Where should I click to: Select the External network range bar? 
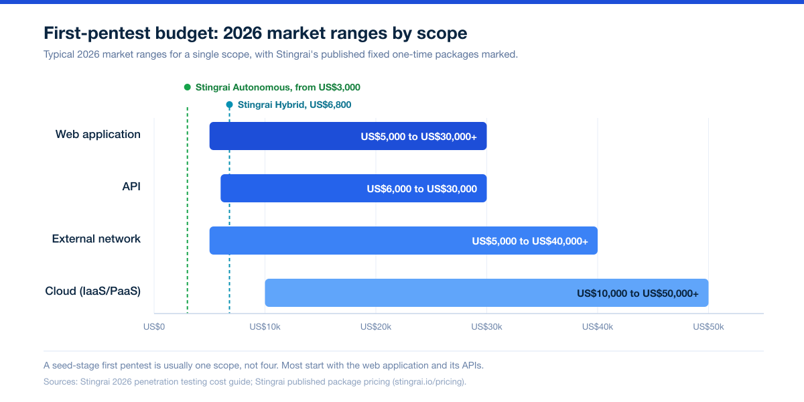coord(403,241)
